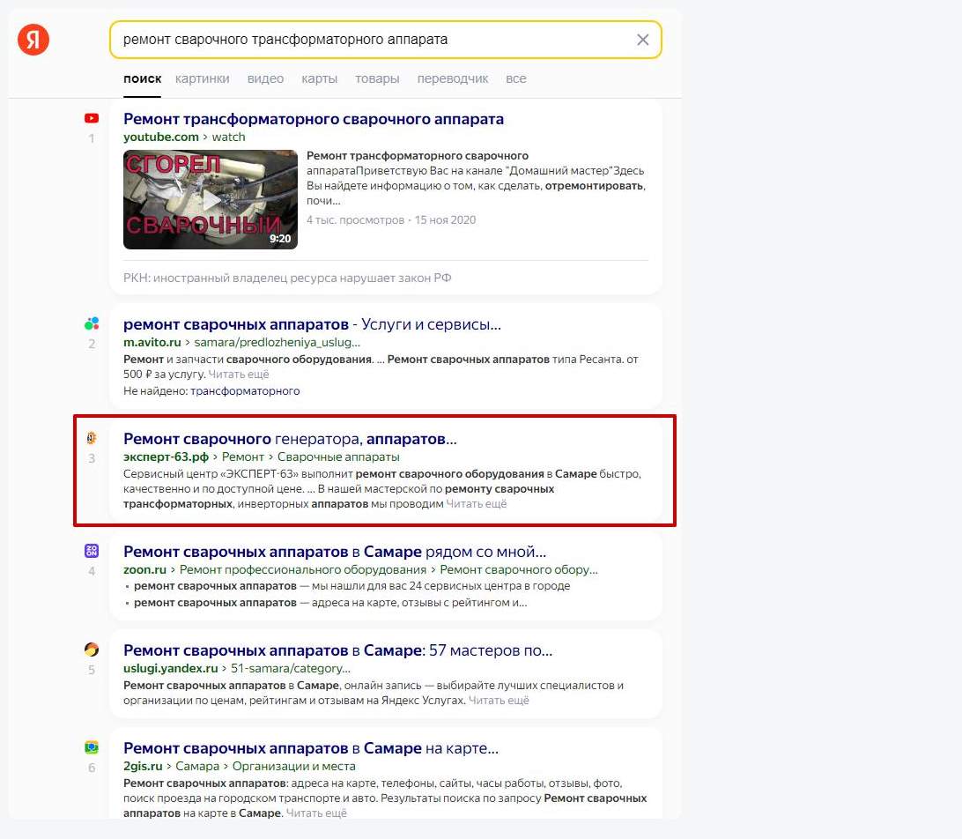Open the 'Самара' breadcrumb of 2gis.ru
The image size is (962, 839).
click(x=197, y=767)
